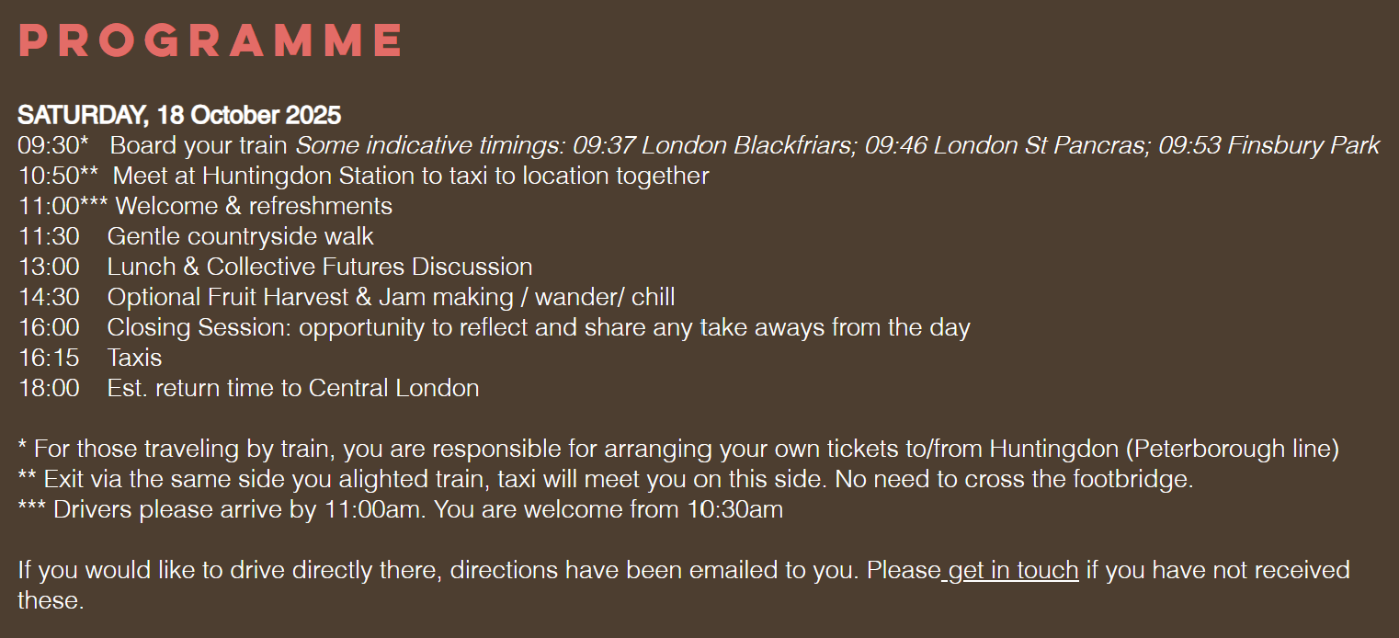Viewport: 1399px width, 638px height.
Task: Click the 16:15 "Taxis" entry
Action: coord(134,358)
